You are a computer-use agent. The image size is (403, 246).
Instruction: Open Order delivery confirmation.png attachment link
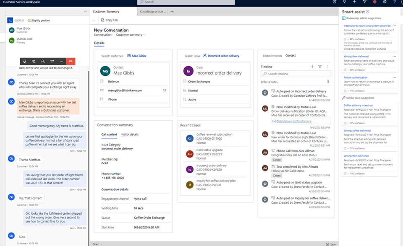(293, 121)
